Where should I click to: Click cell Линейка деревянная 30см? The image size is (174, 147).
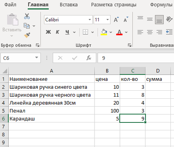point(51,103)
